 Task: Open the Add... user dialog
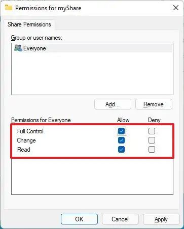coord(113,104)
